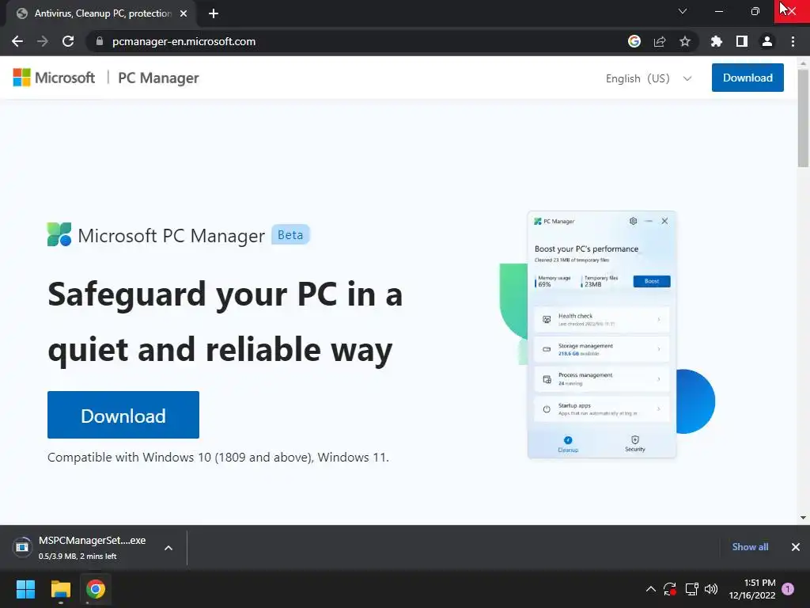The width and height of the screenshot is (810, 608).
Task: Click the share page icon
Action: tap(660, 41)
